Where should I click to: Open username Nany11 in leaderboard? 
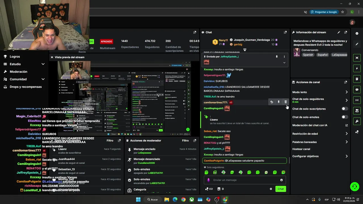pyautogui.click(x=223, y=40)
